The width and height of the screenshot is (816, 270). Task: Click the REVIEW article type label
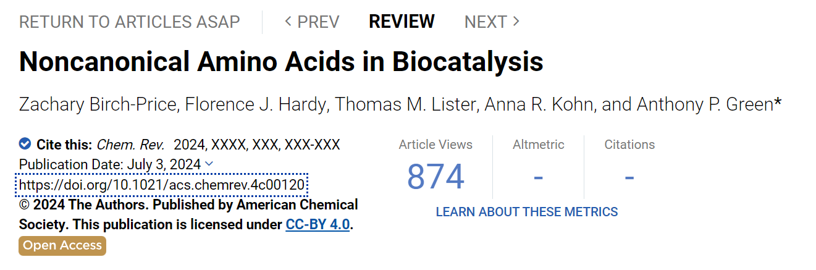coord(402,22)
